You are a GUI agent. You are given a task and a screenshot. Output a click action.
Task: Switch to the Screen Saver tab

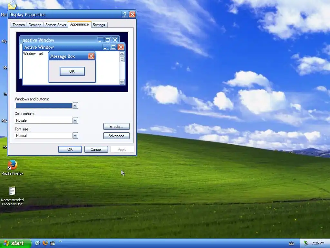pos(56,25)
